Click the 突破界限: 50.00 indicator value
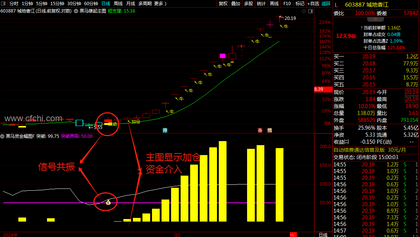This screenshot has width=420, height=237. [77, 136]
